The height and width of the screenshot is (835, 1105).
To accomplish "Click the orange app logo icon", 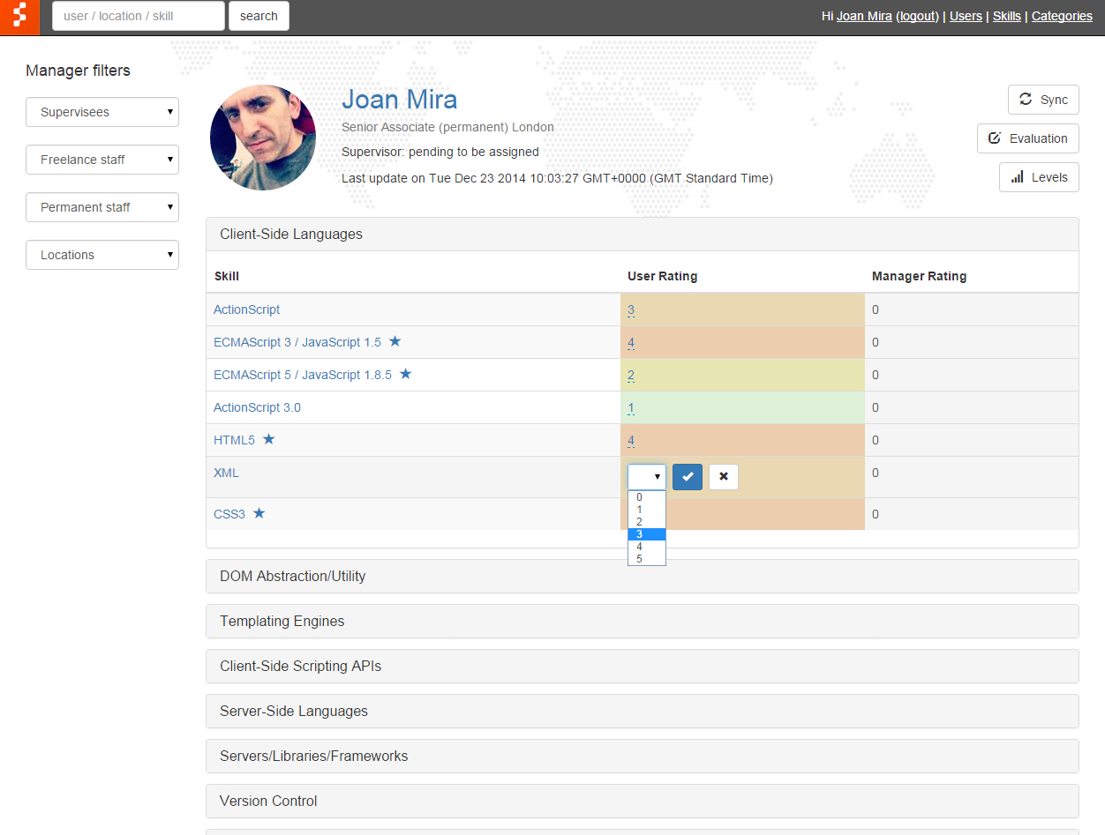I will click(x=19, y=17).
